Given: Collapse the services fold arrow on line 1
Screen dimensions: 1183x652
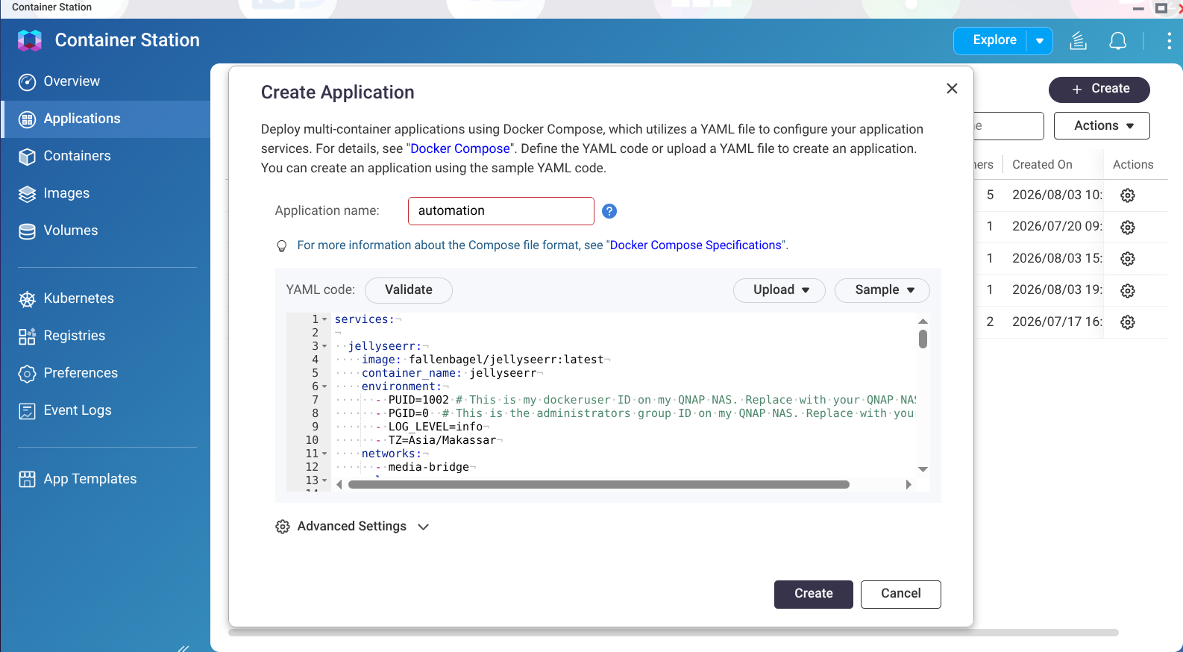Looking at the screenshot, I should (x=324, y=319).
